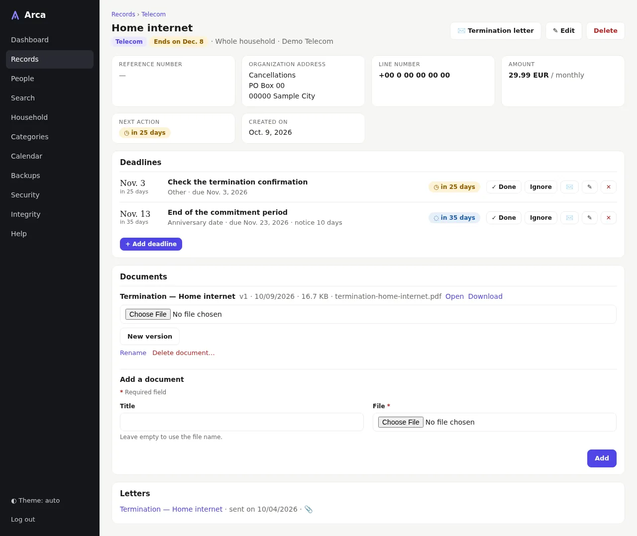Navigate to Backups

[50, 176]
